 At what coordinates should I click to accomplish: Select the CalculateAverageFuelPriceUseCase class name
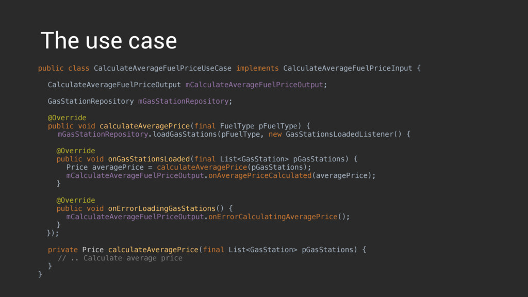click(x=162, y=69)
